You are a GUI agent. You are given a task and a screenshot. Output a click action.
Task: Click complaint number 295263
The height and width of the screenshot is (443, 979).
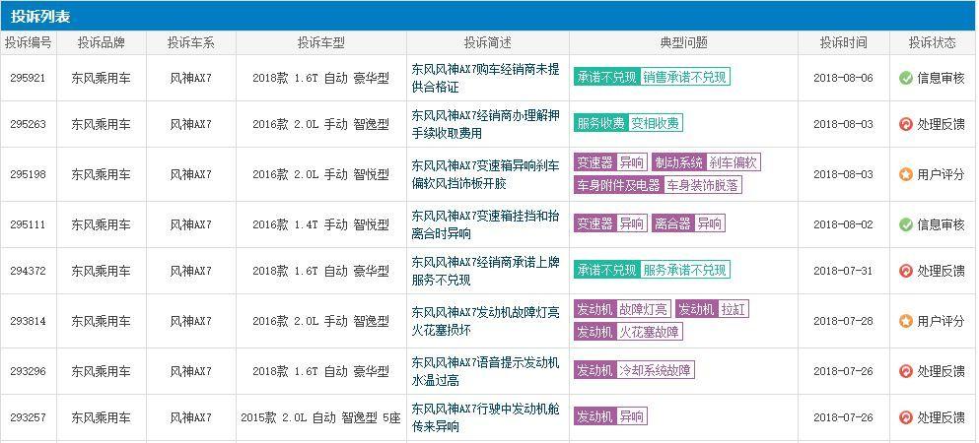coord(28,124)
